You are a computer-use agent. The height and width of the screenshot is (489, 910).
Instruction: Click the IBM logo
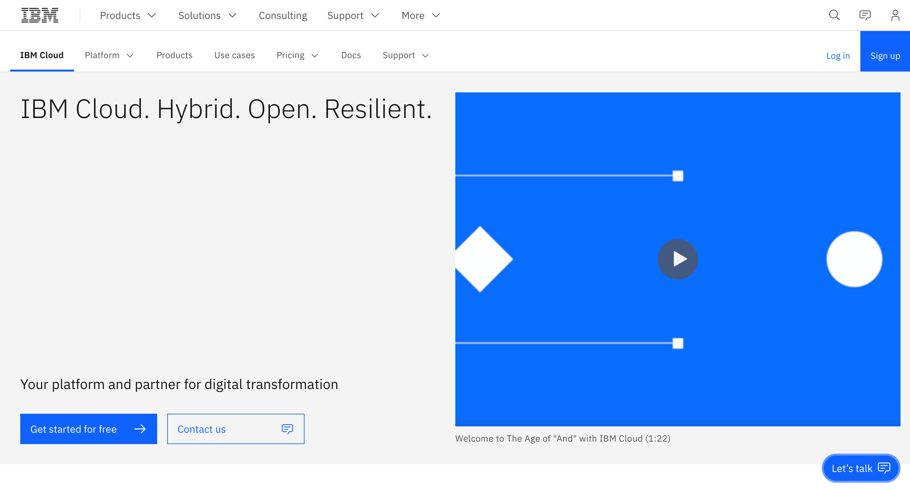coord(40,15)
